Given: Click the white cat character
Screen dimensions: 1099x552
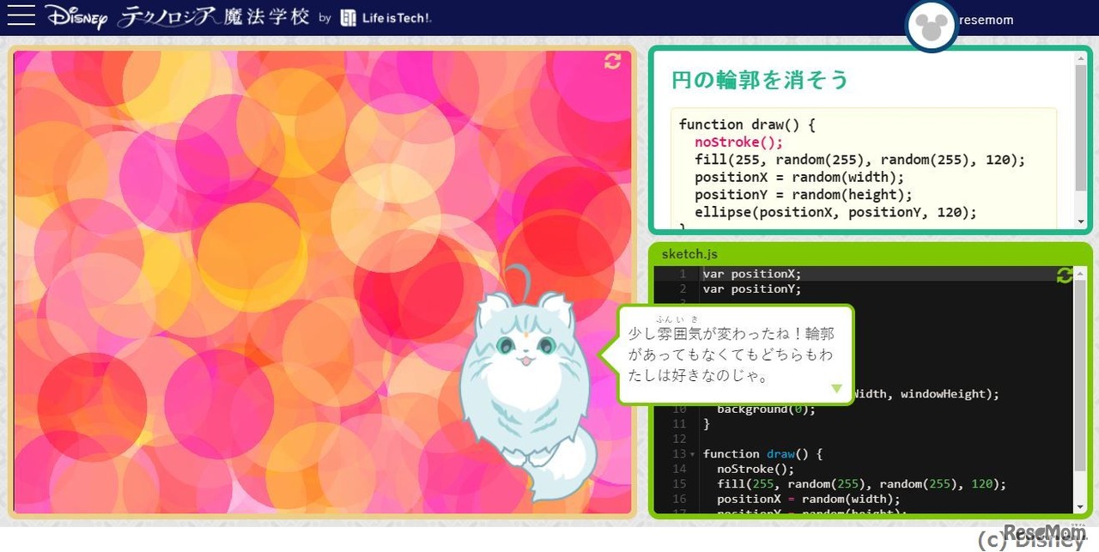Looking at the screenshot, I should 524,386.
